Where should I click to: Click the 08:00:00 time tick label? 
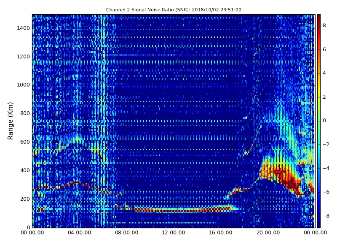pyautogui.click(x=127, y=233)
